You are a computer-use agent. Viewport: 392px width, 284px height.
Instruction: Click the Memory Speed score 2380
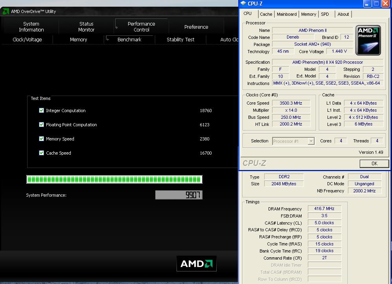tap(204, 139)
